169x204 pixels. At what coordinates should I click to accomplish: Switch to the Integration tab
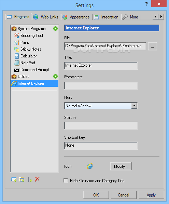click(107, 17)
